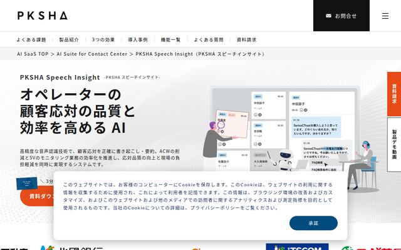Viewport: 401px width, 250px height.
Task: Go to 製品紹介 section
Action: [x=69, y=40]
